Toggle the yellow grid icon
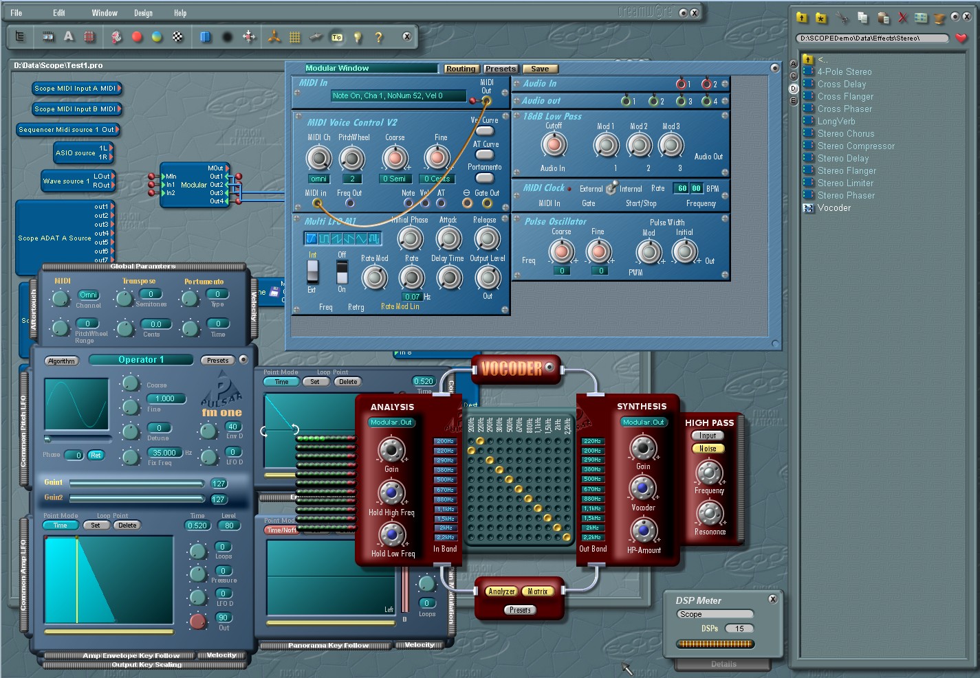980x678 pixels. tap(295, 37)
